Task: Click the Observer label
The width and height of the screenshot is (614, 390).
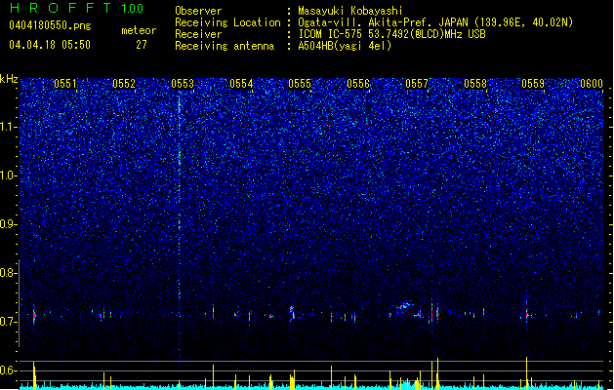Action: pyautogui.click(x=198, y=11)
